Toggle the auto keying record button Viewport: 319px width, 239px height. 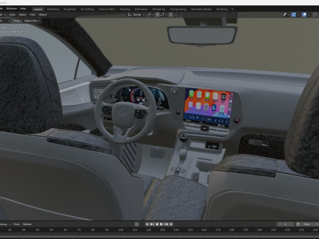pos(137,224)
